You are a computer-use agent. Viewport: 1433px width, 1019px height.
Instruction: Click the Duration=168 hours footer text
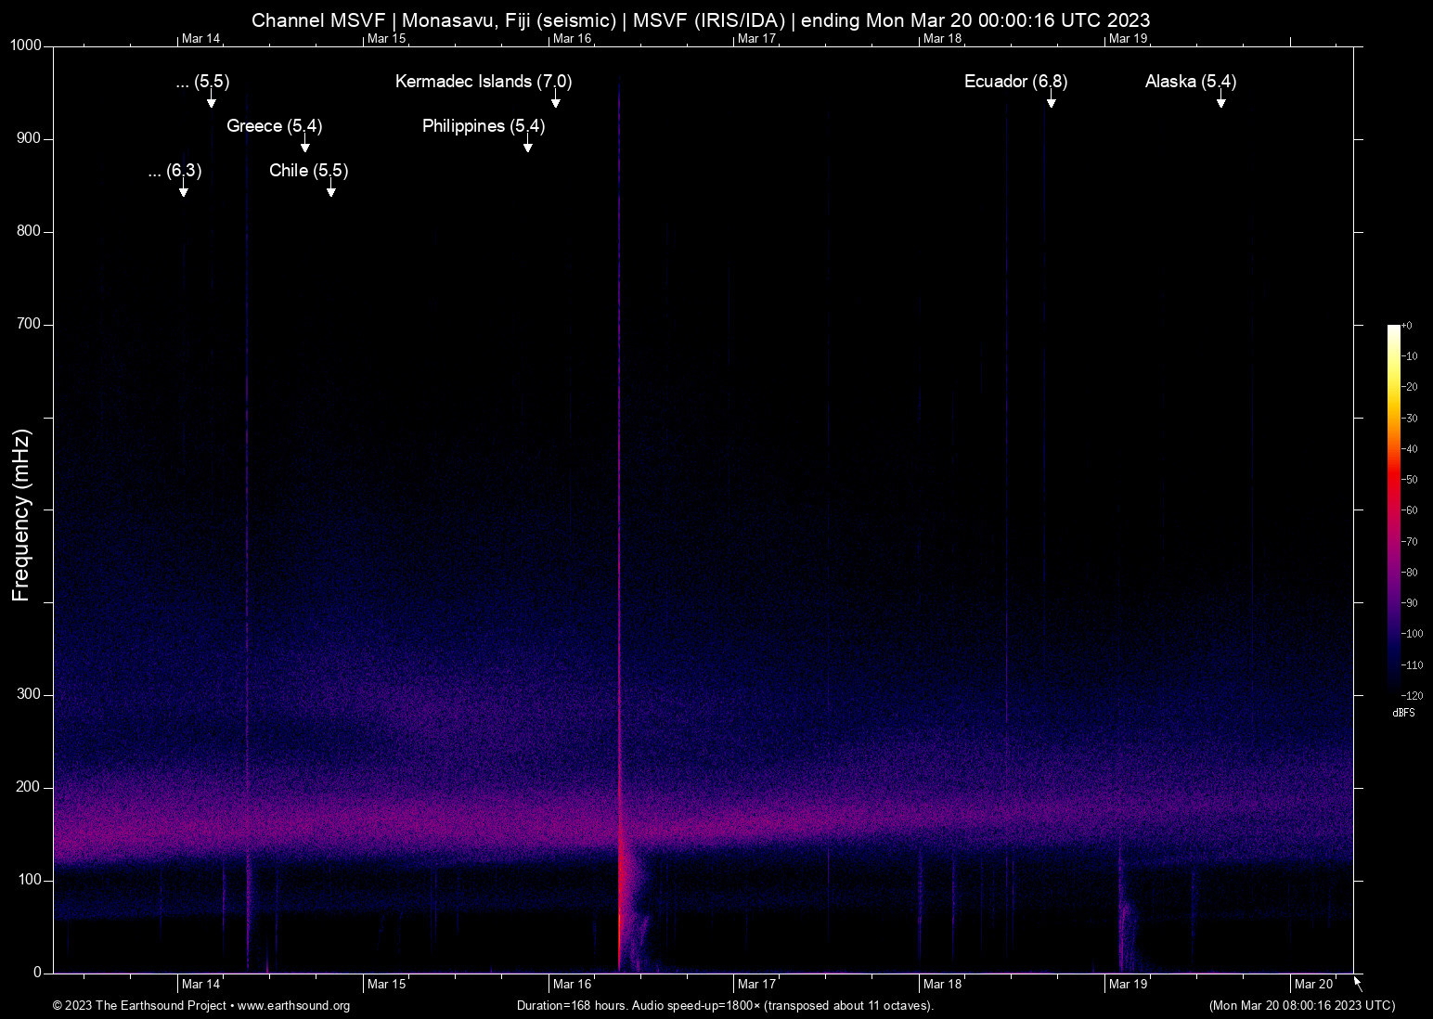(x=725, y=1006)
